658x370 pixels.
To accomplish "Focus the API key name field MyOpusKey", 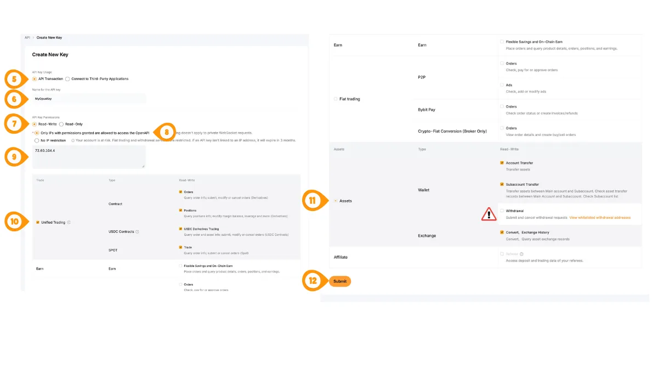I will [x=89, y=99].
